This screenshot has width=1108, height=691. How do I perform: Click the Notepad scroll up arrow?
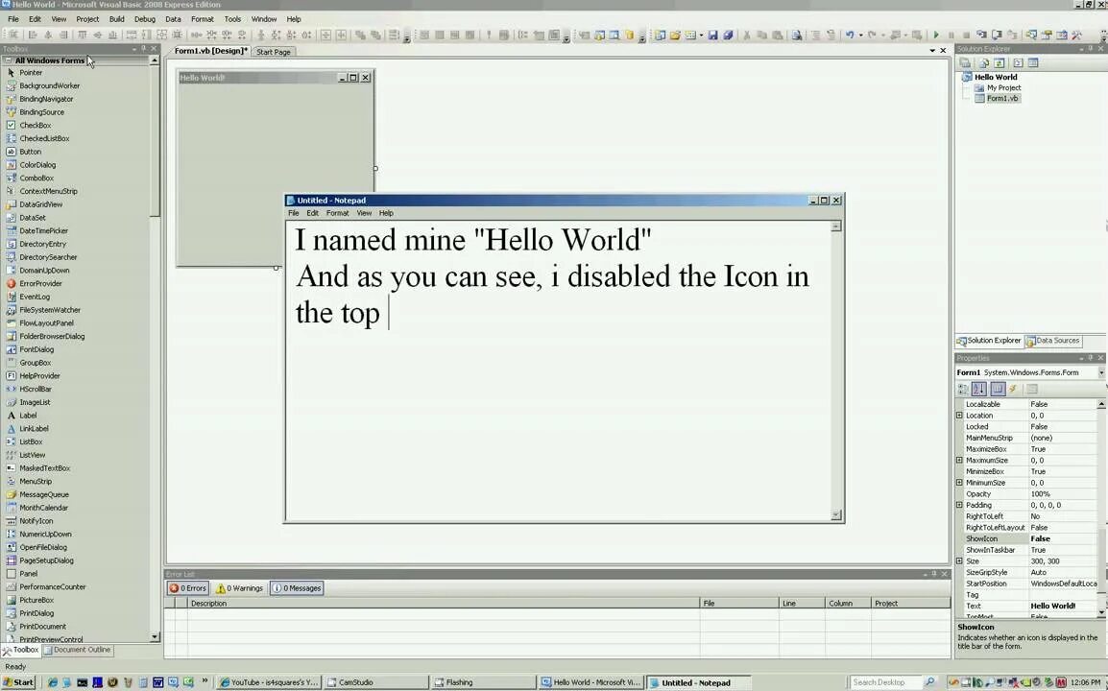836,226
